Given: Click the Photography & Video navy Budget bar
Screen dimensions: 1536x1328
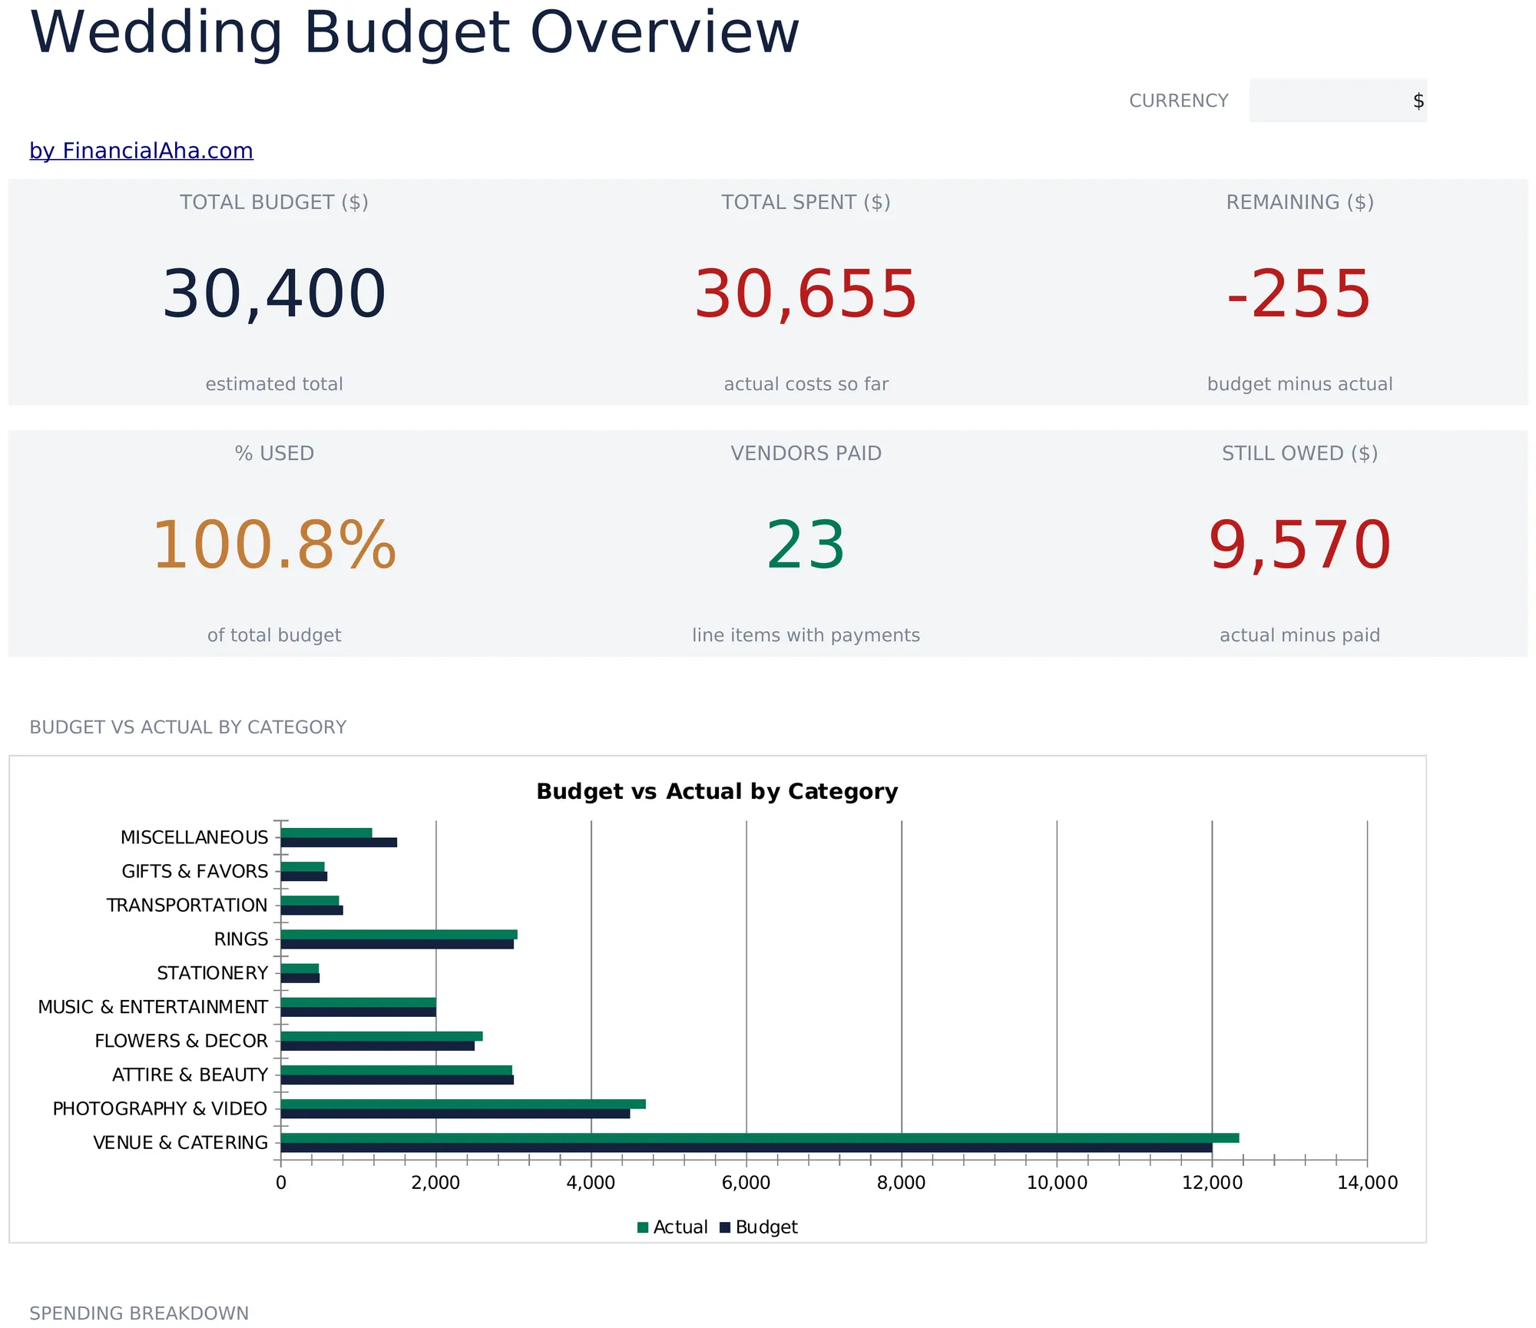Looking at the screenshot, I should coord(455,1114).
